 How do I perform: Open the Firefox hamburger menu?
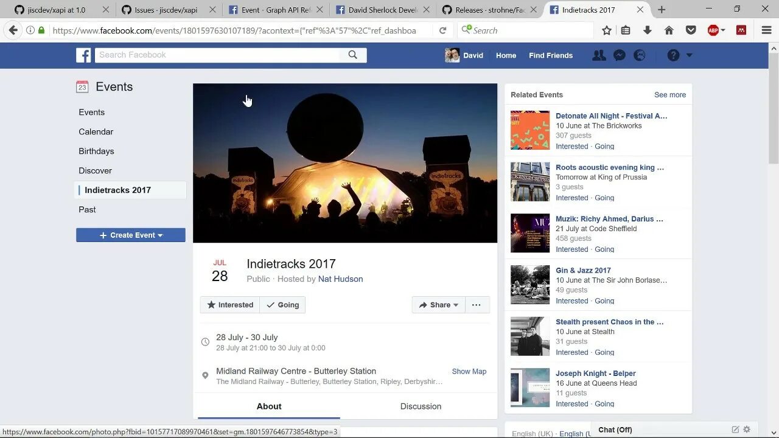pos(767,30)
